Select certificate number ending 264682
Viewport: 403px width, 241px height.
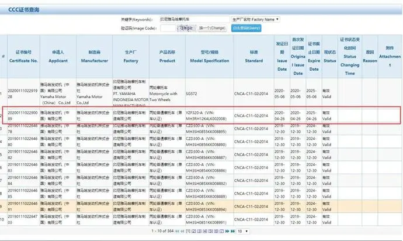click(x=23, y=154)
